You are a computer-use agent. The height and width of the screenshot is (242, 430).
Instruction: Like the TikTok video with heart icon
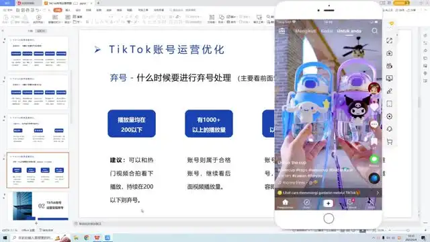[x=374, y=107]
